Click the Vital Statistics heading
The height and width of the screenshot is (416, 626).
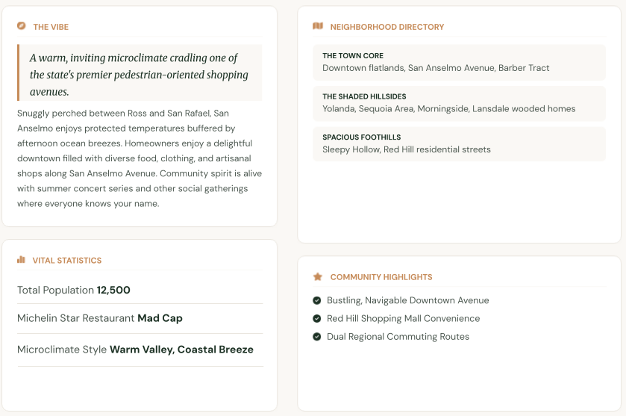[67, 261]
